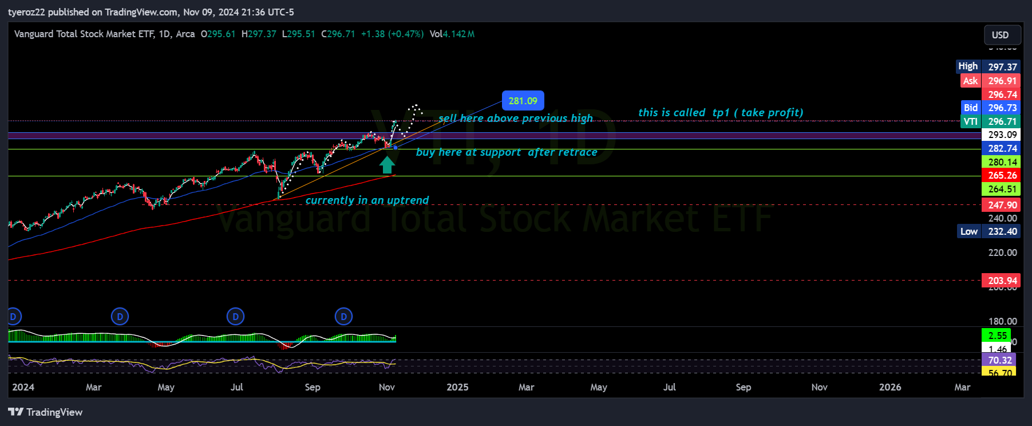This screenshot has width=1032, height=426.
Task: Click the blue 281.09 price callout label
Action: point(523,101)
